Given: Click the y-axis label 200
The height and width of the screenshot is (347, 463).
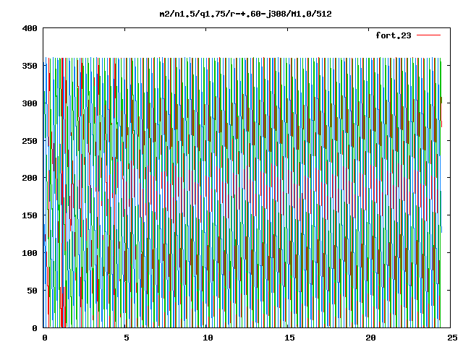Looking at the screenshot, I should coord(30,178).
